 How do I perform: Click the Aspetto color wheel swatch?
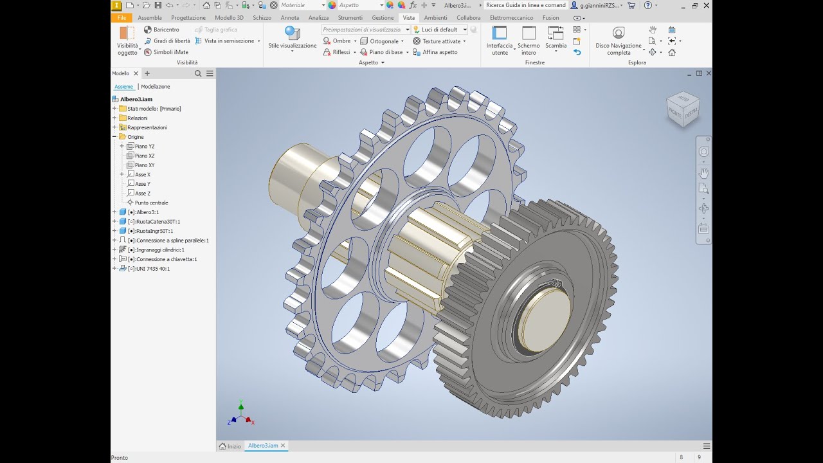coord(332,5)
